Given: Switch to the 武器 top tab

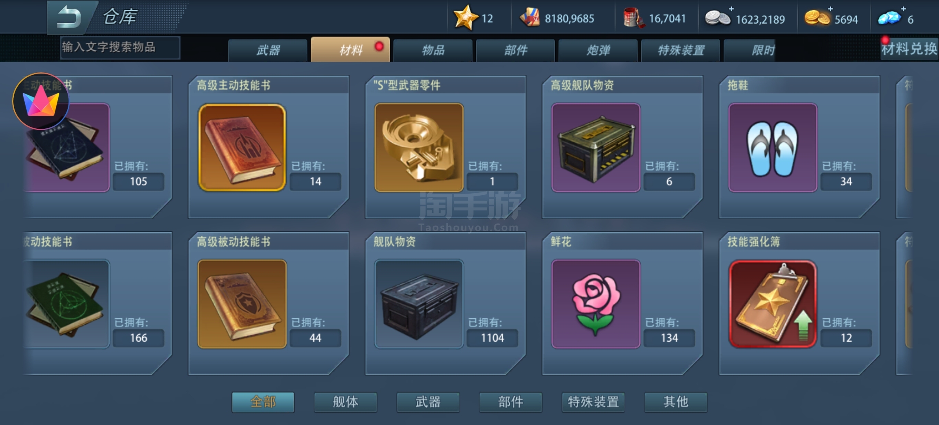Looking at the screenshot, I should (x=268, y=50).
